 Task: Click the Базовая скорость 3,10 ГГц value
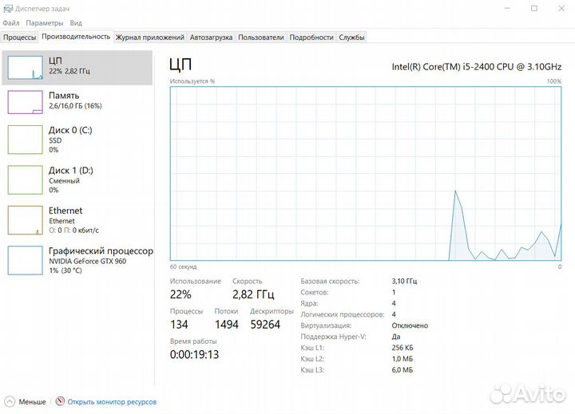coord(404,281)
